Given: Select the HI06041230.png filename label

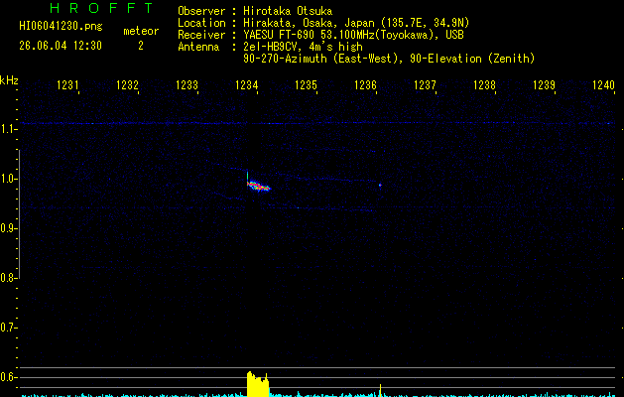Looking at the screenshot, I should pos(61,27).
